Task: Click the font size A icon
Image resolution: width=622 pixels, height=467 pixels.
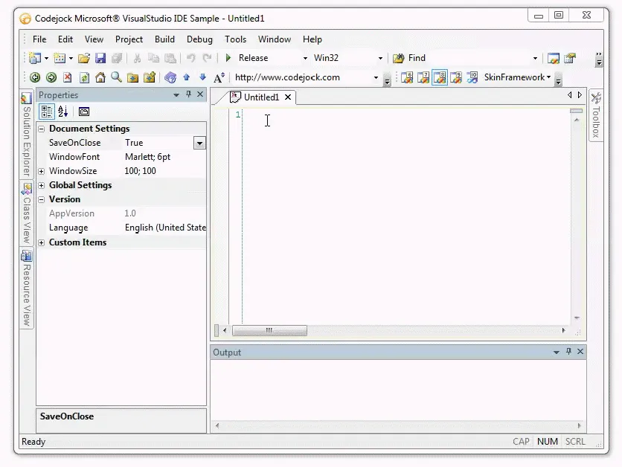Action: pyautogui.click(x=219, y=77)
